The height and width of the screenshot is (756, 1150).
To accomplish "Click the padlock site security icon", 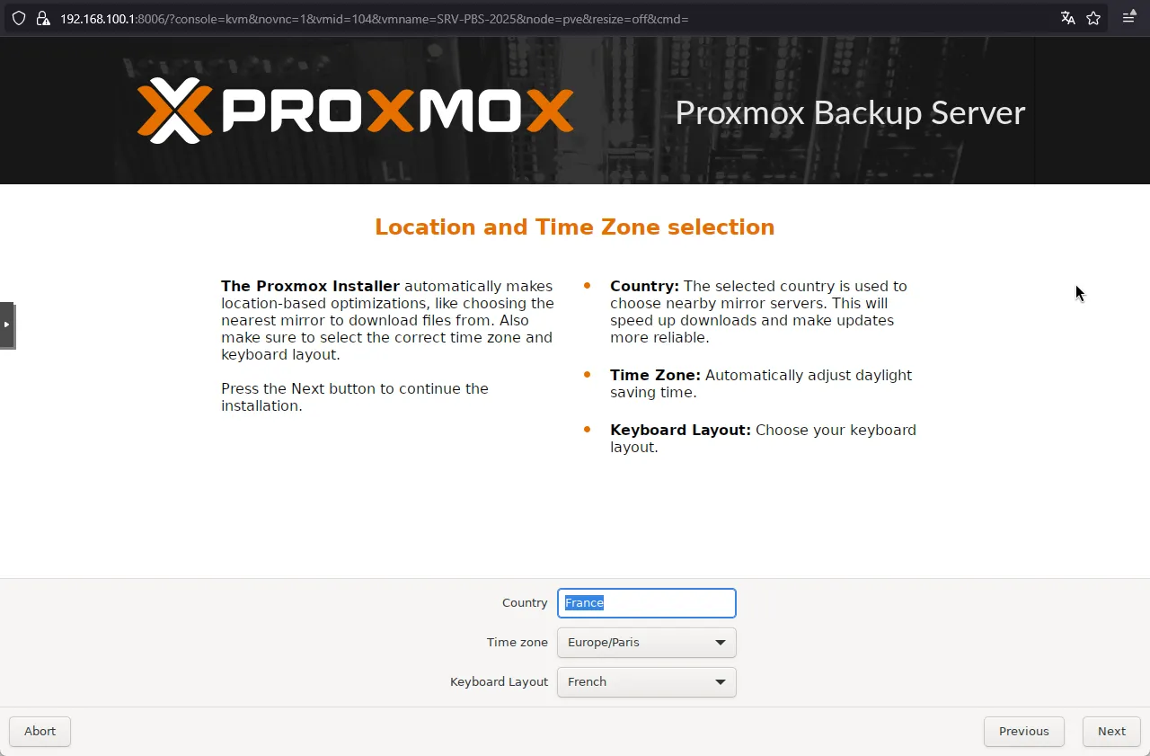I will pyautogui.click(x=42, y=18).
